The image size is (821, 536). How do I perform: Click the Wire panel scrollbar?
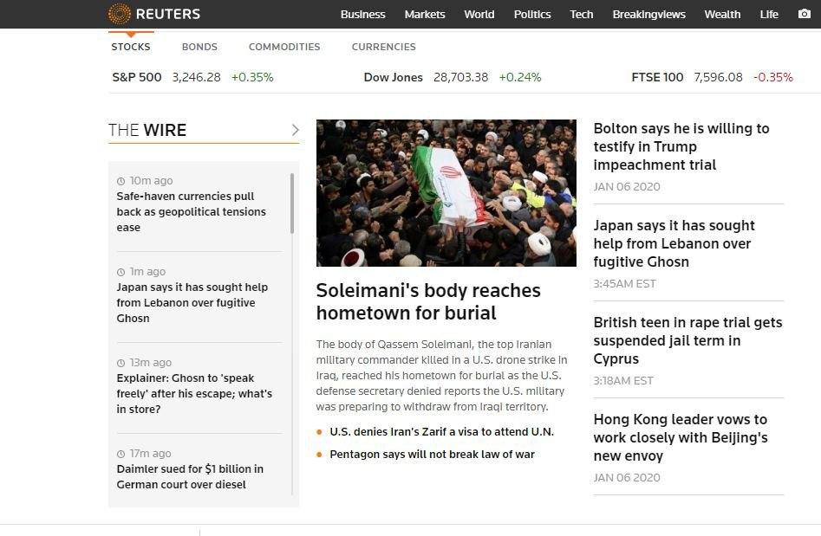tap(292, 203)
